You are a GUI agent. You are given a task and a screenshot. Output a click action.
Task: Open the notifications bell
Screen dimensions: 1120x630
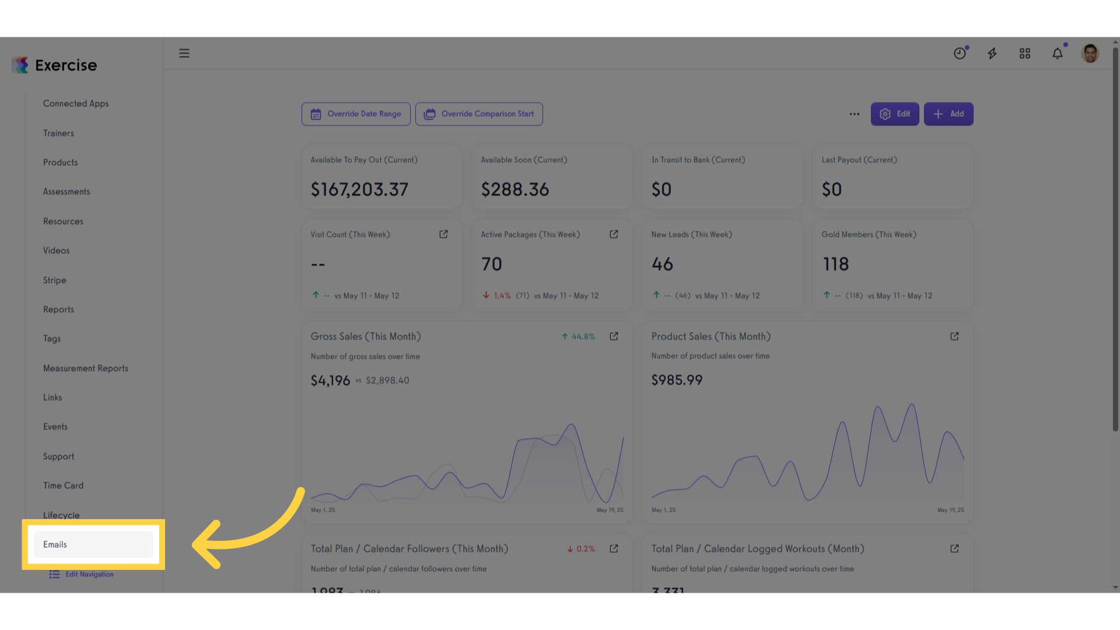pos(1058,54)
